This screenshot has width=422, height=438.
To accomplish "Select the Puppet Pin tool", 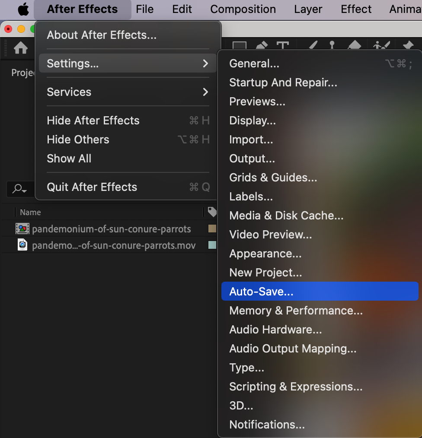I will pyautogui.click(x=408, y=45).
